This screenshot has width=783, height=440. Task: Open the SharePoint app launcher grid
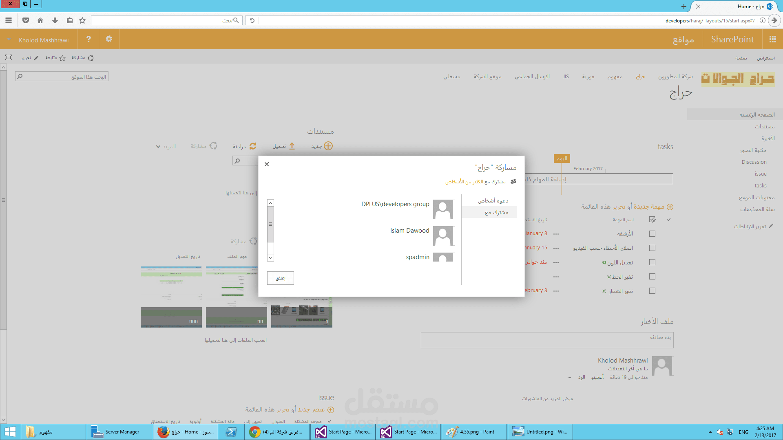point(772,39)
